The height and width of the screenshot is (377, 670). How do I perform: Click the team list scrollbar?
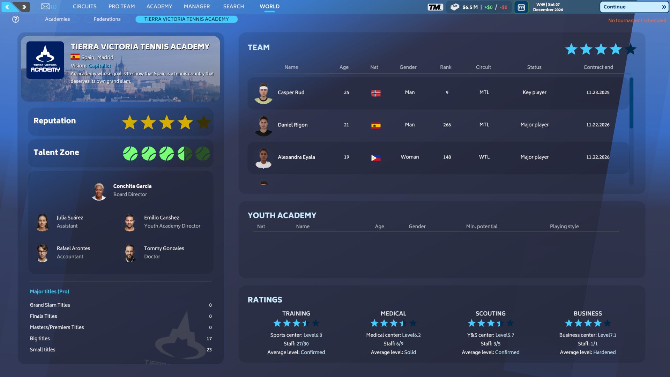pos(631,103)
